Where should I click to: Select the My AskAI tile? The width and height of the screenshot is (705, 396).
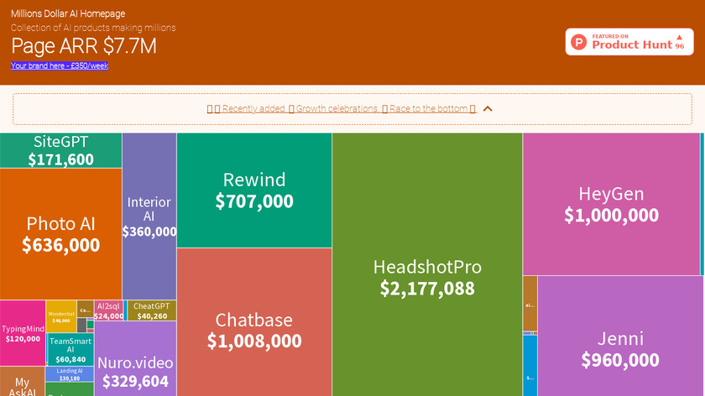(x=22, y=382)
